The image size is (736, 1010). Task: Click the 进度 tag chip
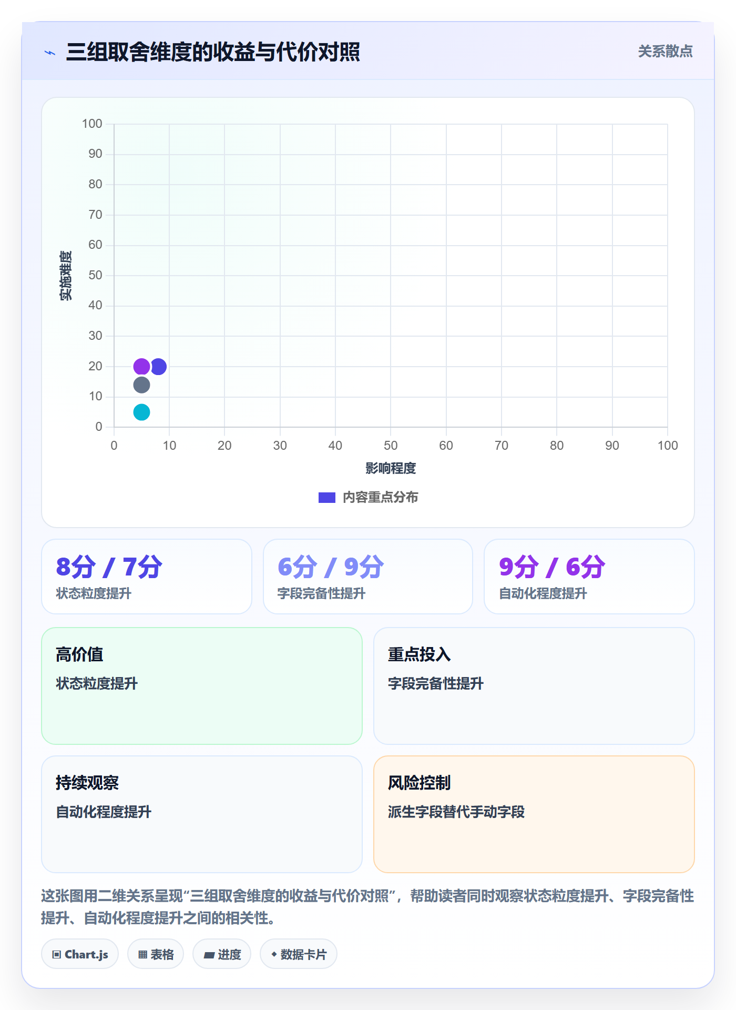[x=222, y=954]
